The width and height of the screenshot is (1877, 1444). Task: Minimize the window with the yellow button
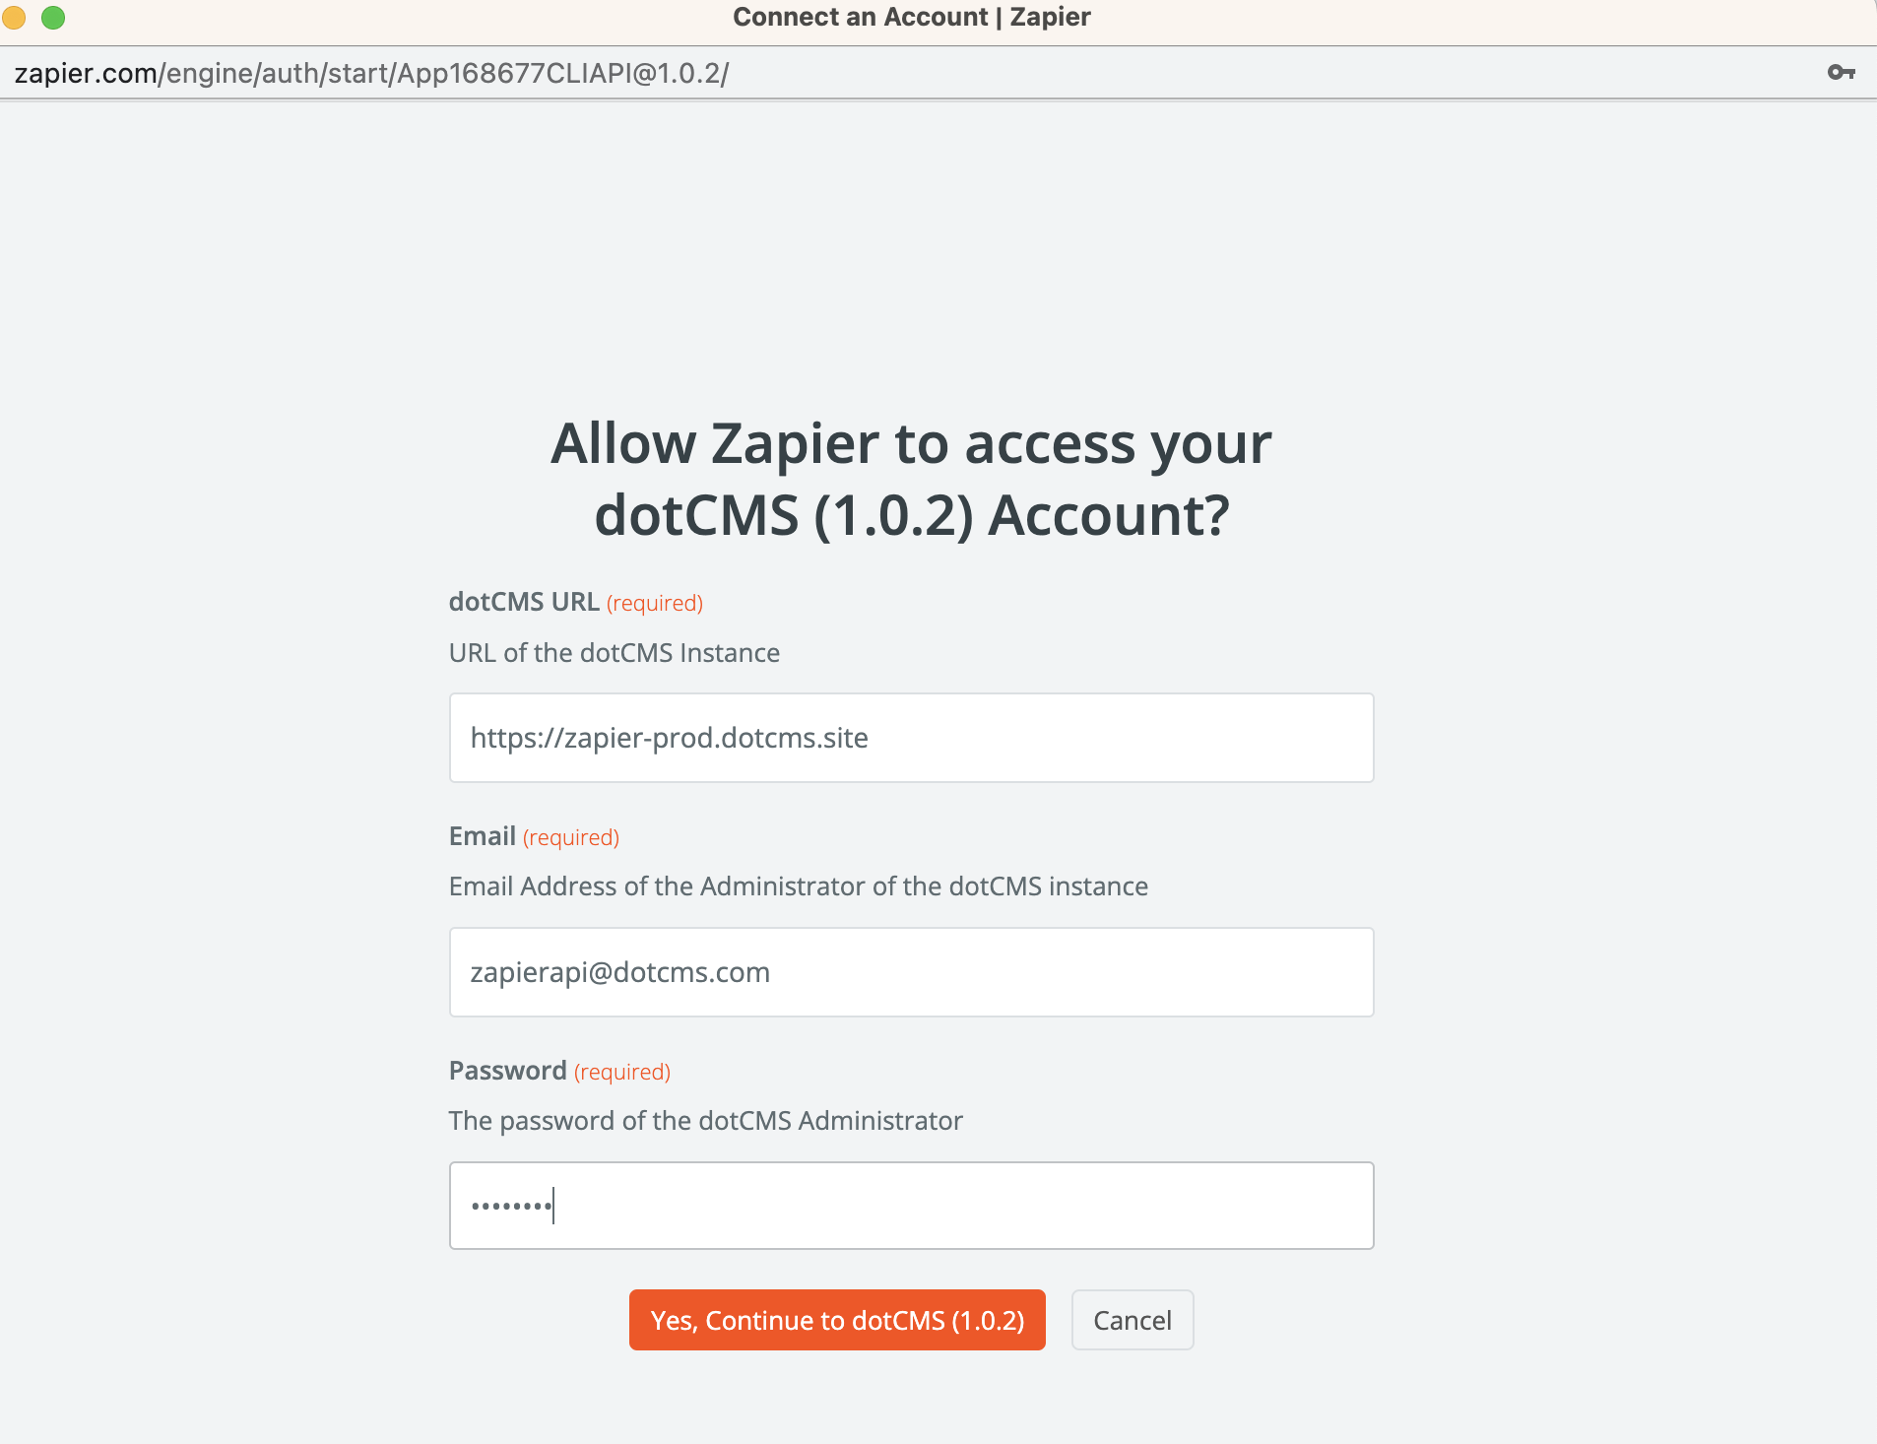(14, 18)
